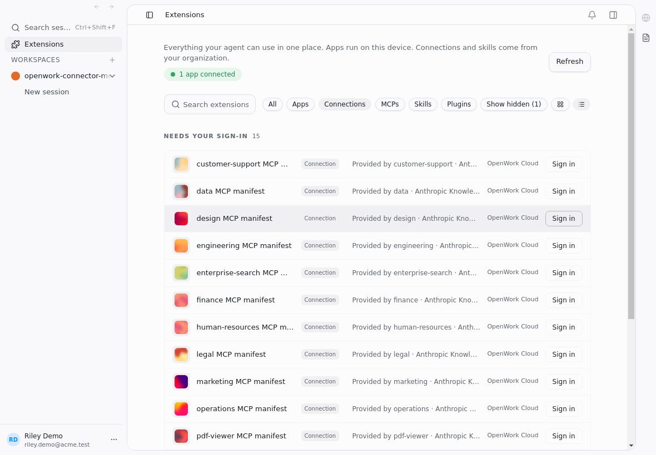The width and height of the screenshot is (656, 455).
Task: Click the vertical scrollbar thumb
Action: (x=631, y=176)
